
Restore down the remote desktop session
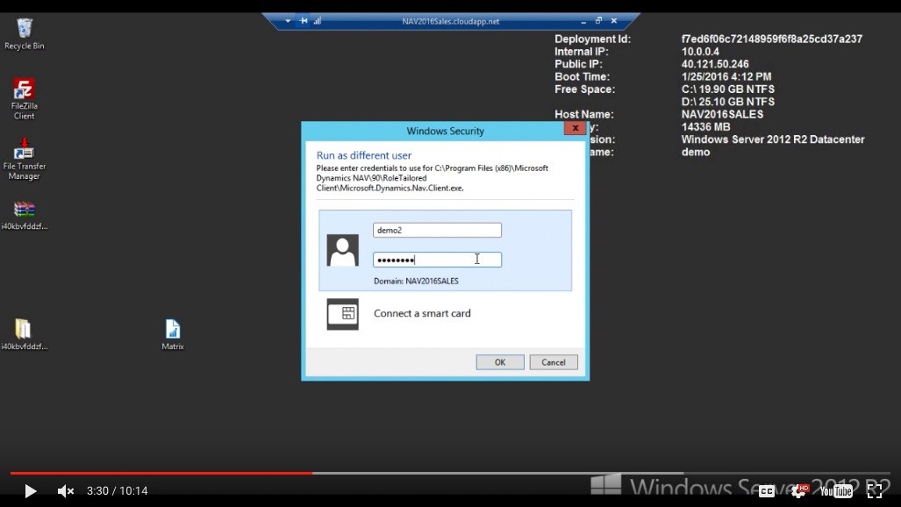click(x=598, y=21)
